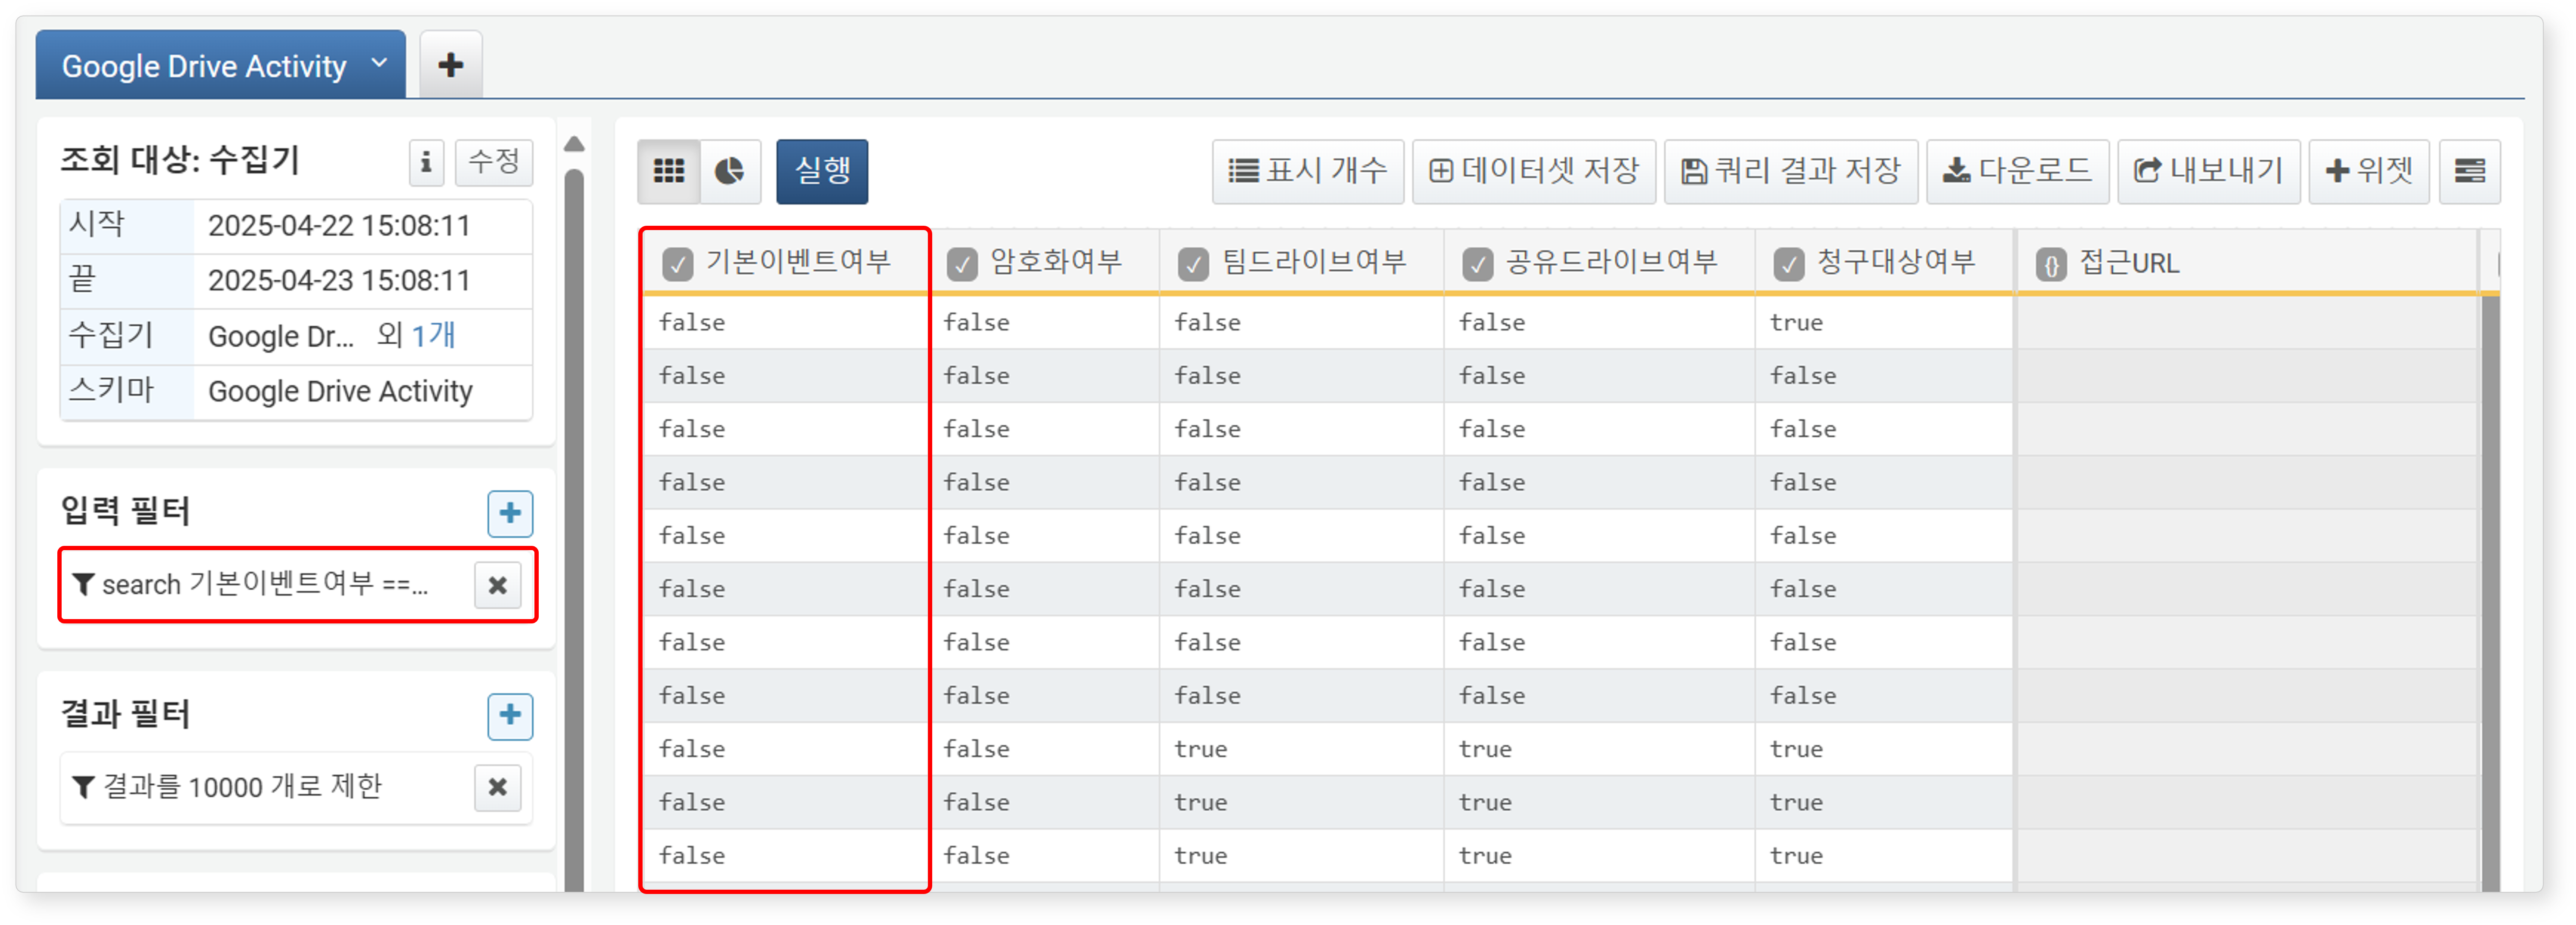Viewport: 2576px width, 925px height.
Task: Click the 스키마 value Google Drive Activity
Action: (x=340, y=391)
